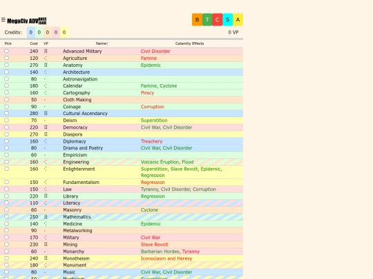Click the VP dots icon for Anatomy

46,65
